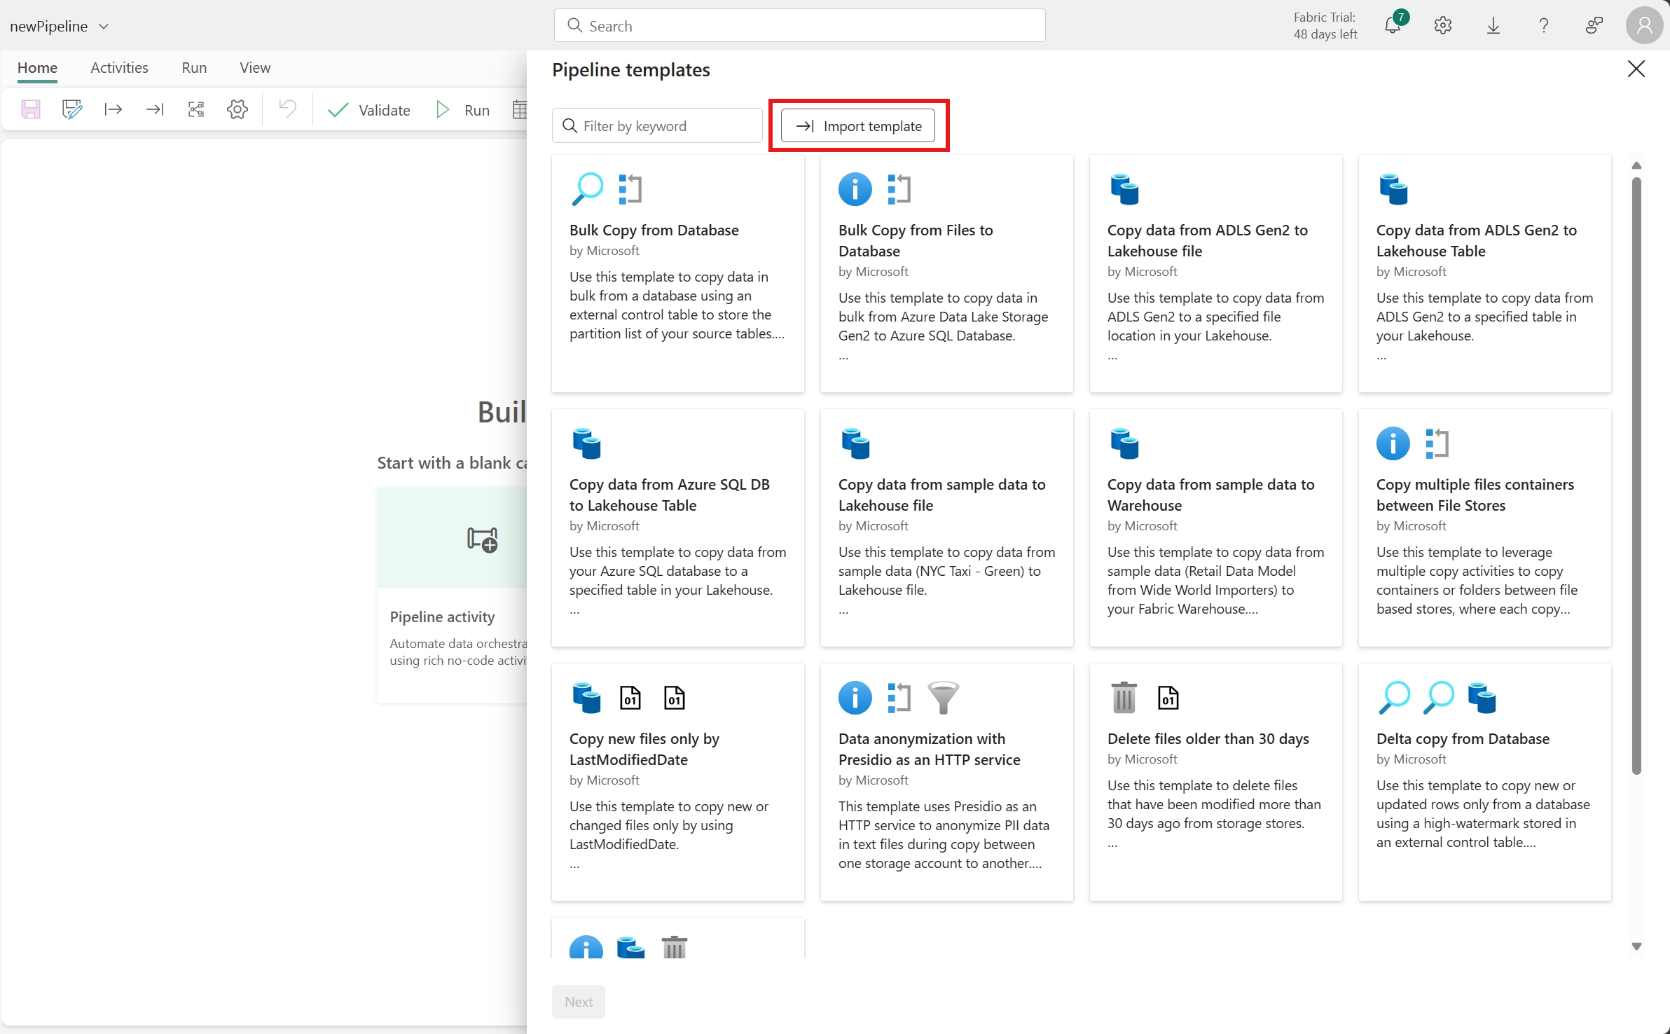Click the Validate button
Image resolution: width=1670 pixels, height=1034 pixels.
369,110
